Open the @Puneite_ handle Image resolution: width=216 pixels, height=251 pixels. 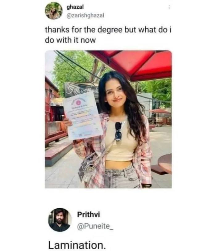pyautogui.click(x=95, y=226)
